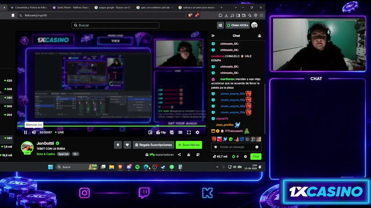Screen dimensions: 371x208
Task: Open chat settings gear icon
Action: (x=245, y=157)
